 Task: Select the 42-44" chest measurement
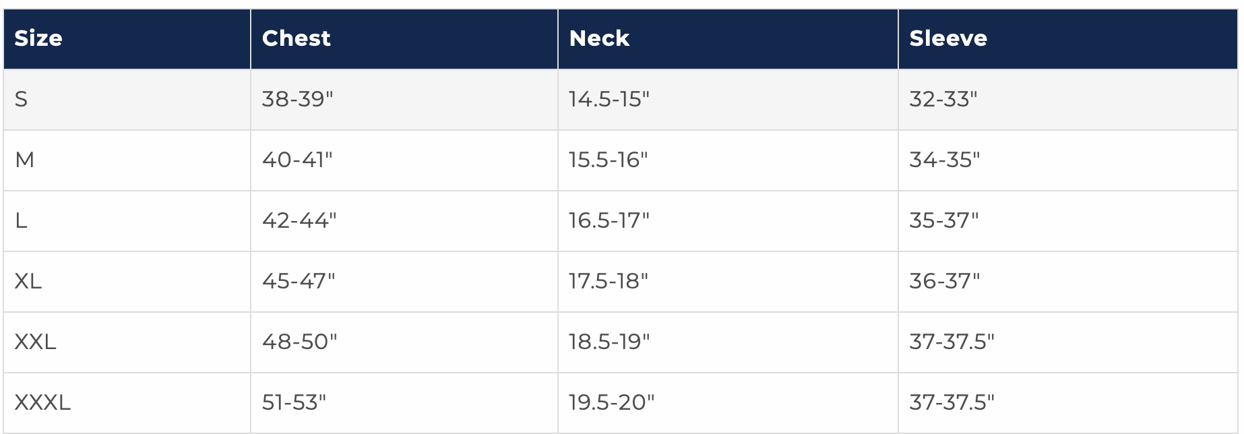click(299, 220)
